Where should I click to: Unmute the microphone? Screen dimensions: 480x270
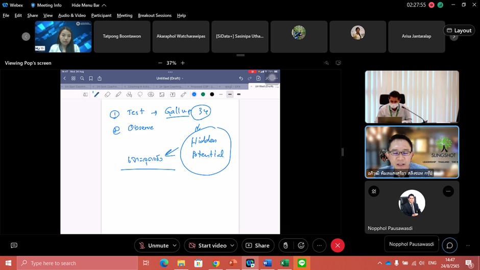[x=153, y=246]
